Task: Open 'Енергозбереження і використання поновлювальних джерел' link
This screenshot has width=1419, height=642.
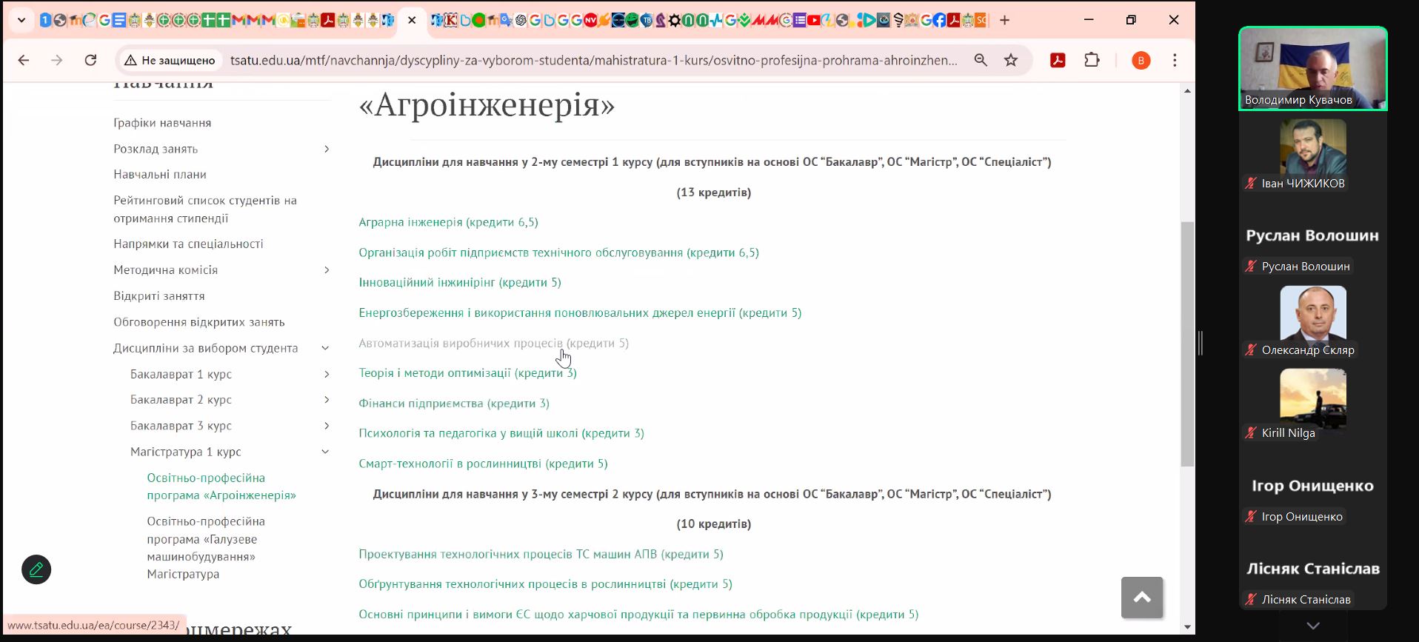Action: 580,312
